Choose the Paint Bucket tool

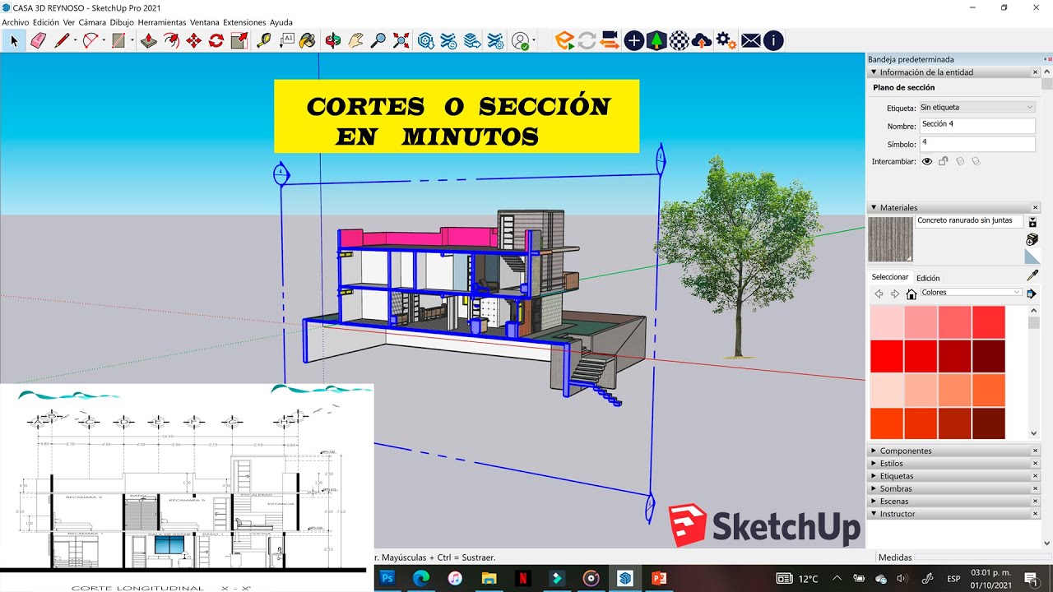coord(308,40)
